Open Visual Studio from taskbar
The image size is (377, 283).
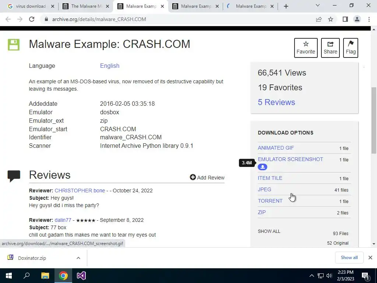[x=81, y=276]
